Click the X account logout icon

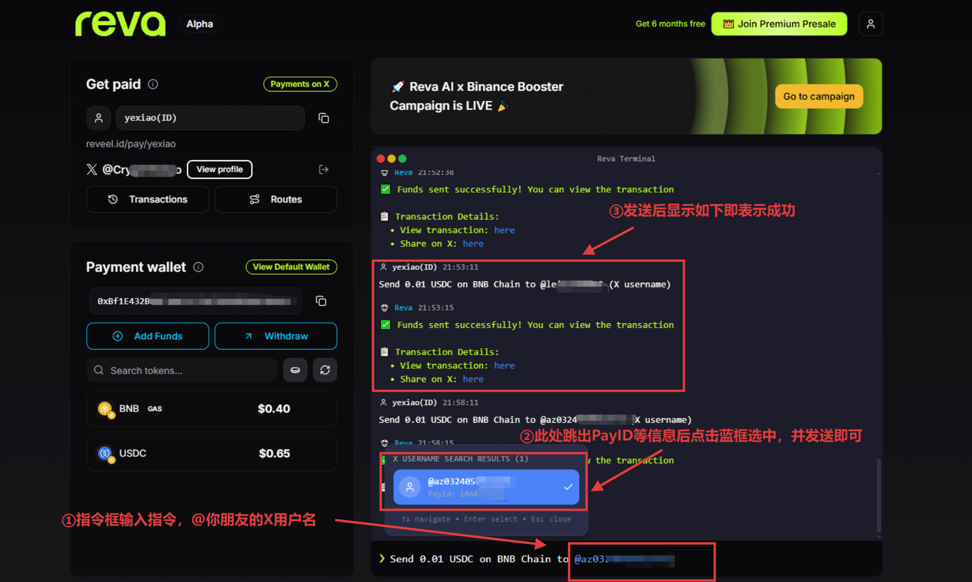[x=324, y=170]
